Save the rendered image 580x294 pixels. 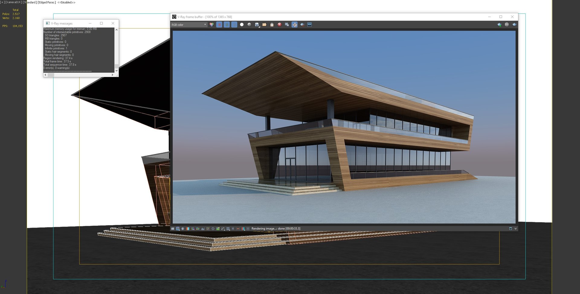tap(257, 25)
